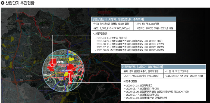Click 2020.04.21. 보상계획 공고 line
The image size is (210, 103).
pyautogui.click(x=138, y=85)
